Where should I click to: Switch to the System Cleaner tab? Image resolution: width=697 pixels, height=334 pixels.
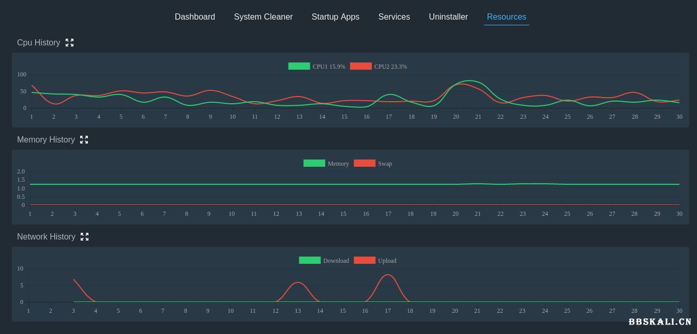coord(263,17)
